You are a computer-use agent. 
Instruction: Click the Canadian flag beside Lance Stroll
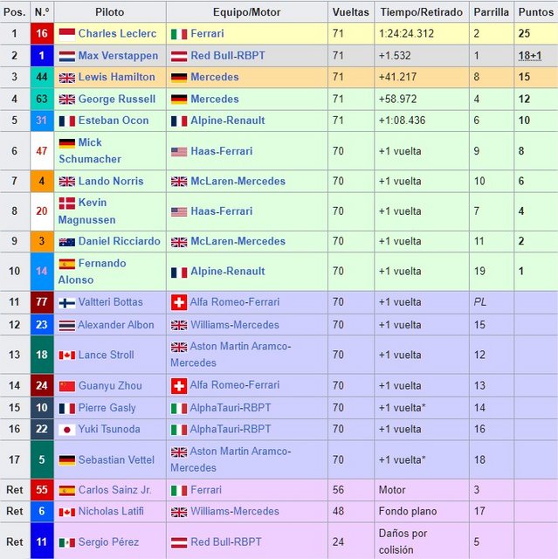click(67, 355)
